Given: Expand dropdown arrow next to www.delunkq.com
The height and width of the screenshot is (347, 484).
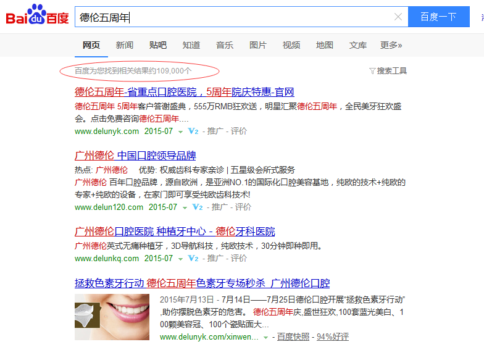Looking at the screenshot, I should (x=180, y=259).
